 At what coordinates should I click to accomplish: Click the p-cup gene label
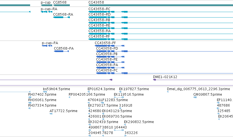coord(46,2)
